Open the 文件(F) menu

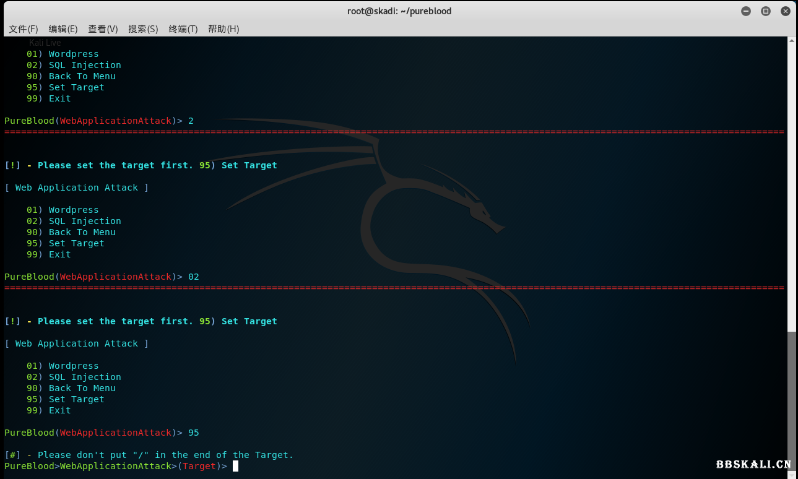pyautogui.click(x=24, y=29)
